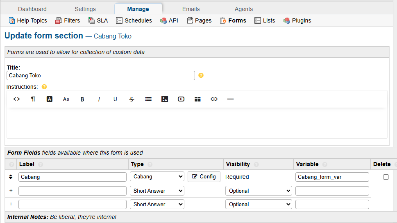Screen dimensions: 397x223
Task: Check the Delete box for Cabang field
Action: (x=386, y=177)
